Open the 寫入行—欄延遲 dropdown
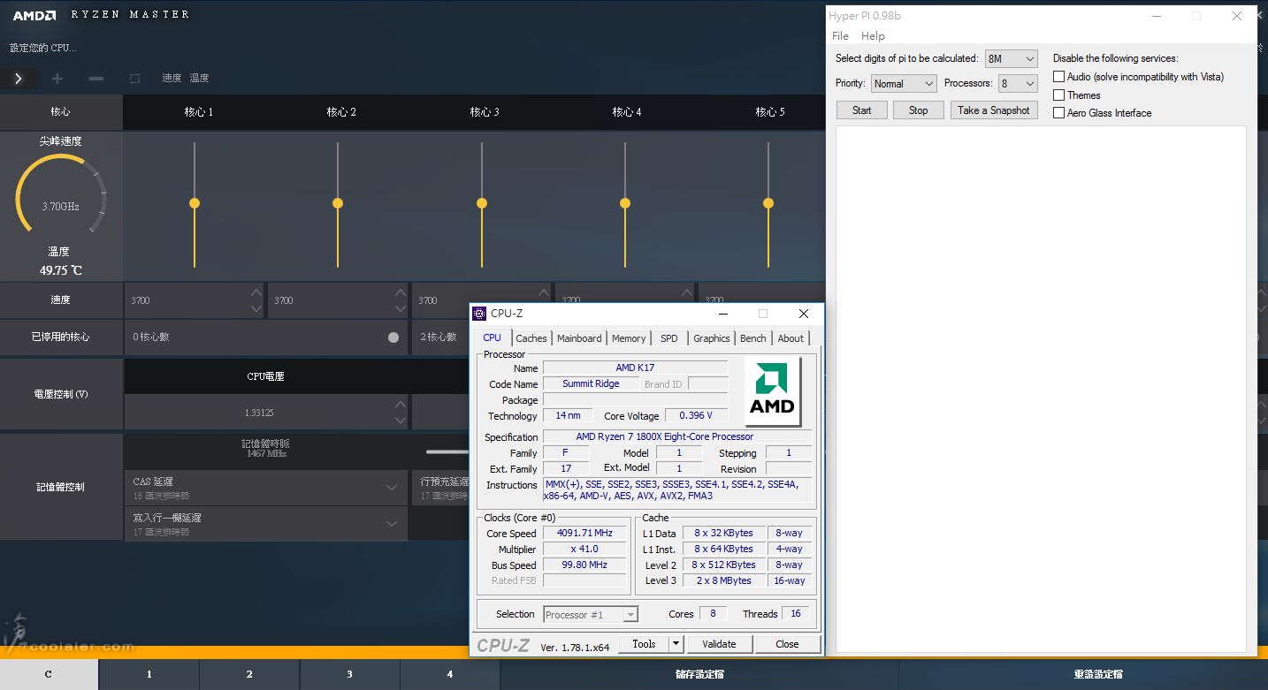 coord(265,524)
